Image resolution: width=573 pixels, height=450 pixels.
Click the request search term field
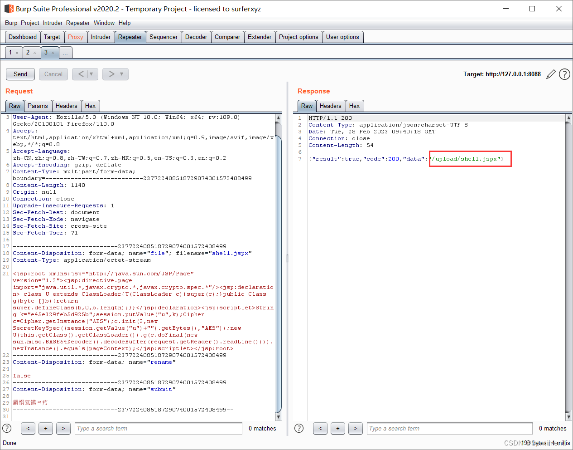coord(159,428)
